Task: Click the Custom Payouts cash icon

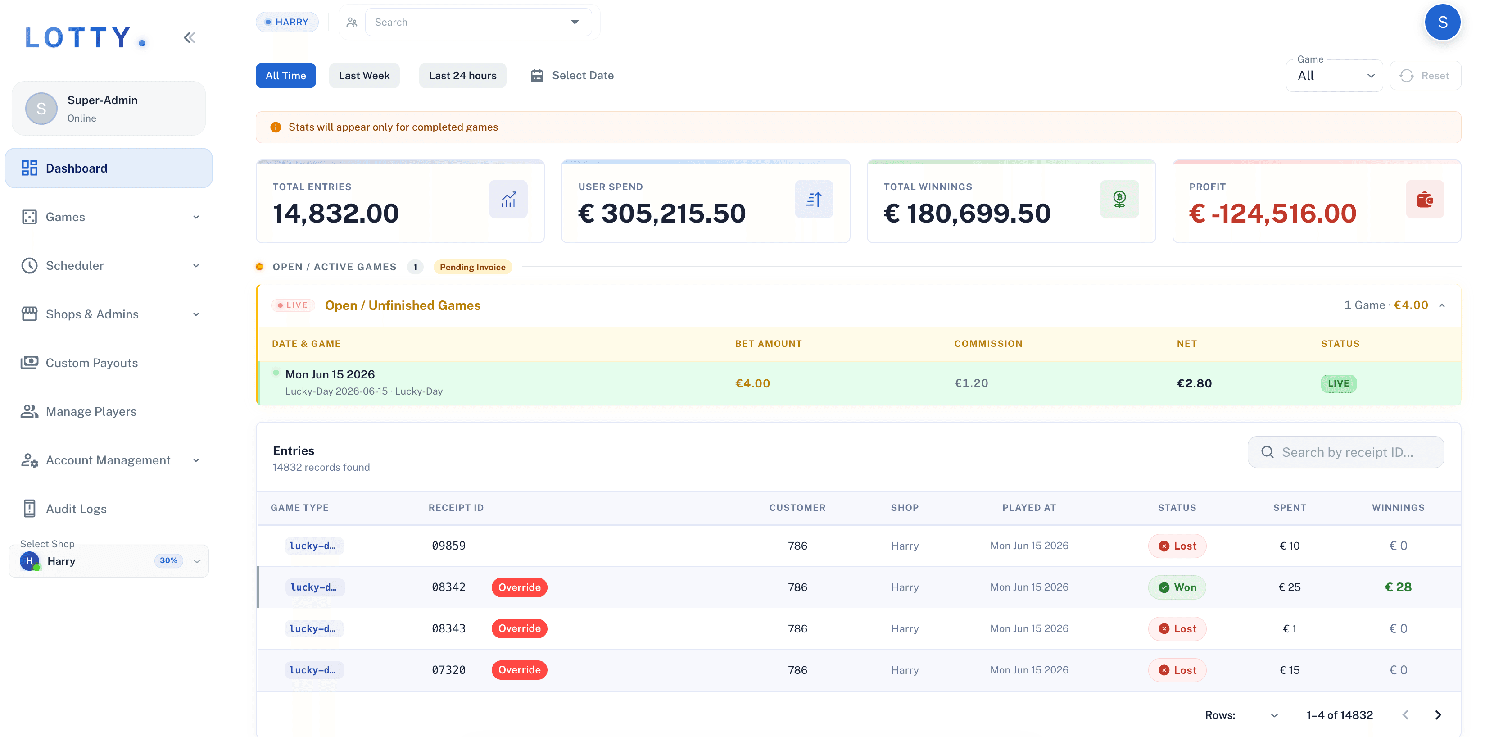Action: (29, 363)
